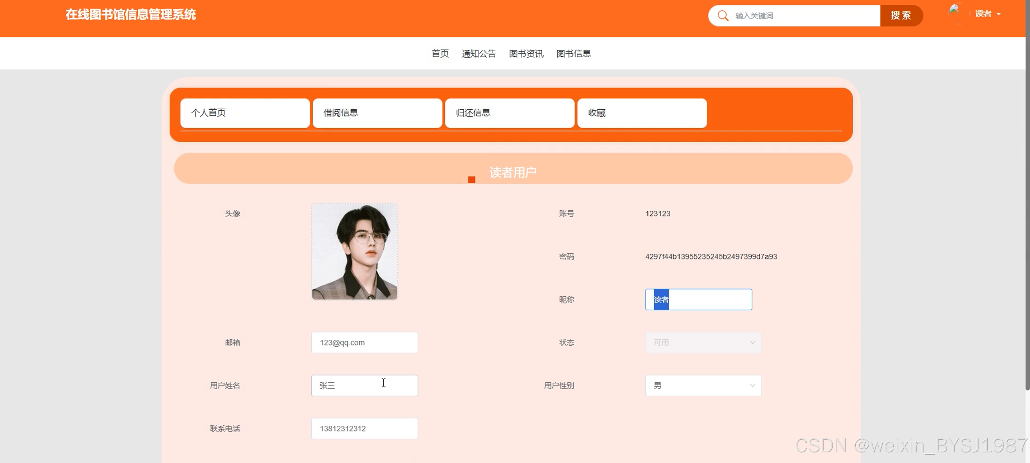Switch to the 借阅信息 tab
The height and width of the screenshot is (463, 1030).
point(377,113)
